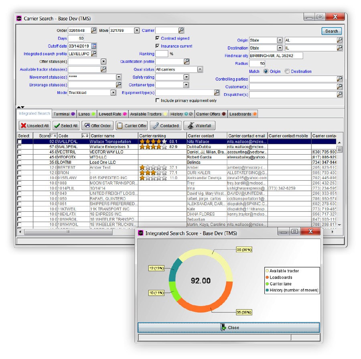The width and height of the screenshot is (361, 359).
Task: Open the Qual status dropdown
Action: point(200,69)
